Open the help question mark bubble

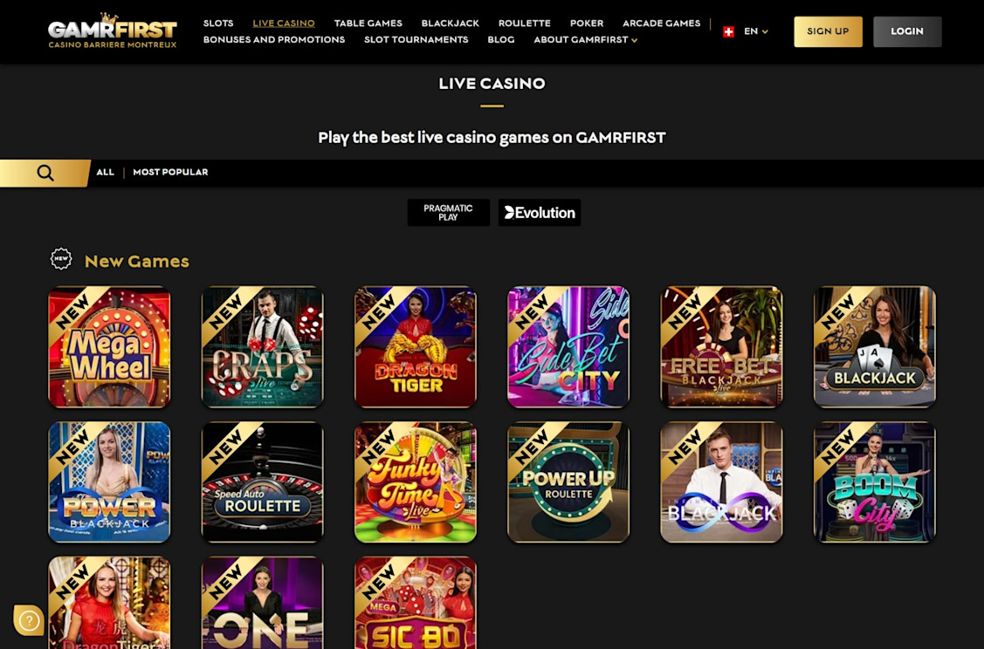pos(29,621)
